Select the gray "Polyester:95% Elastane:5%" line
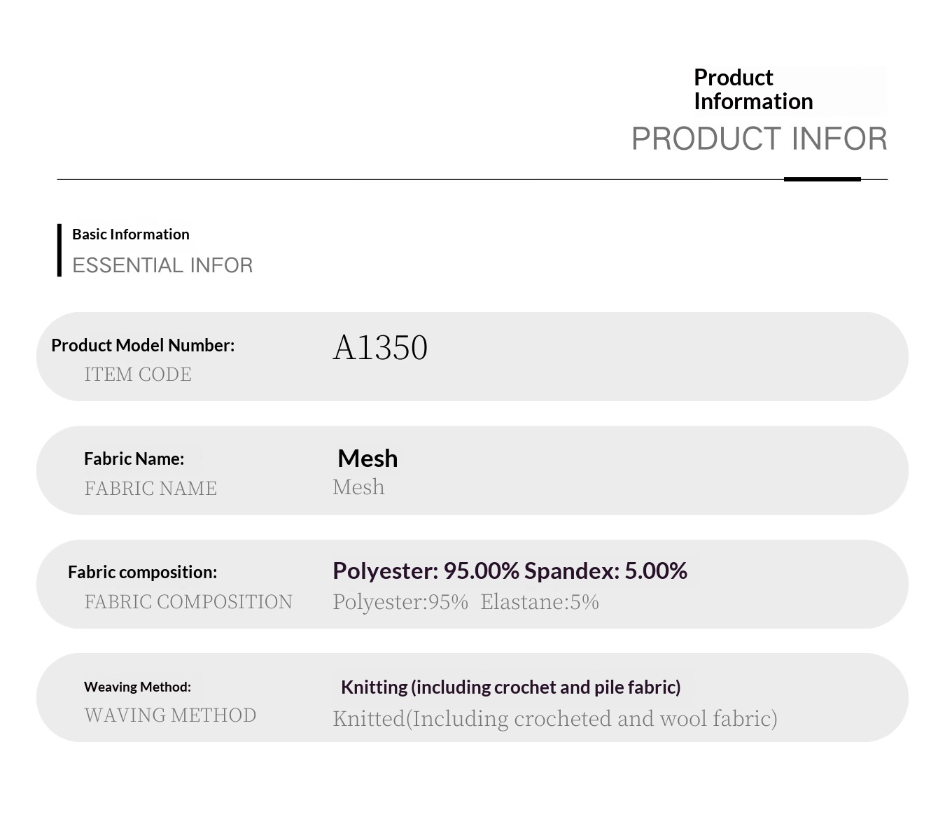The width and height of the screenshot is (945, 840). [x=465, y=602]
